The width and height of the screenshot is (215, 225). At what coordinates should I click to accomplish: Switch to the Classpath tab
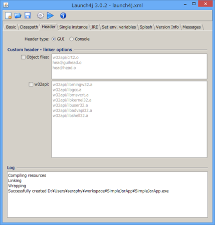point(29,27)
